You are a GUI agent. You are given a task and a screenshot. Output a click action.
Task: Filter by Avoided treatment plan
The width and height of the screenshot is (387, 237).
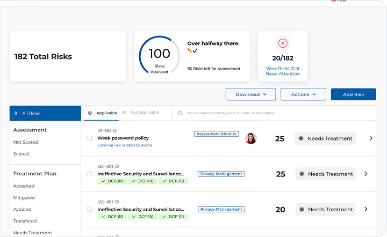(x=22, y=210)
